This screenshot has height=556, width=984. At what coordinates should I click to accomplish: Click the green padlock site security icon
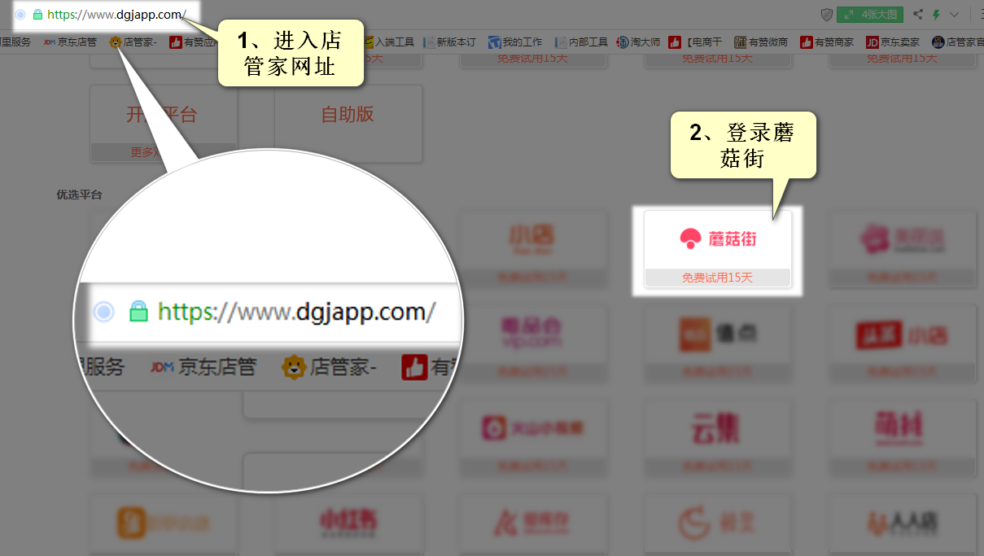pos(37,15)
